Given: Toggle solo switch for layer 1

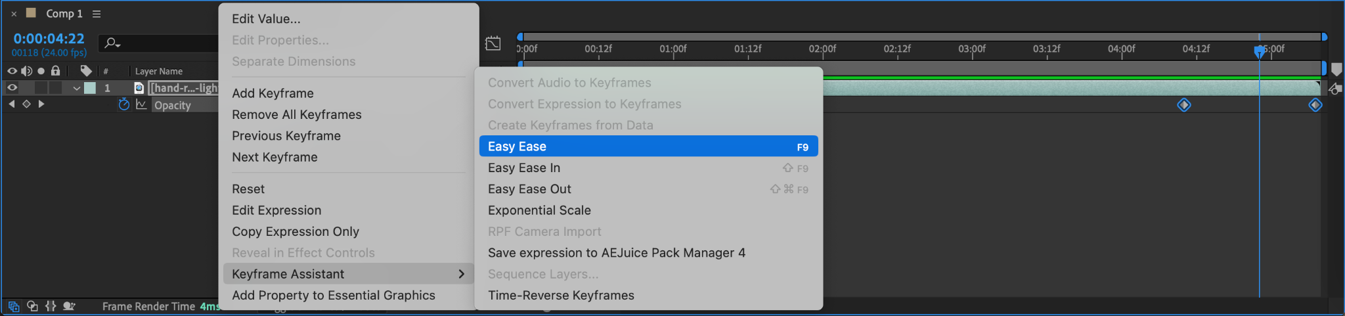Looking at the screenshot, I should [41, 87].
